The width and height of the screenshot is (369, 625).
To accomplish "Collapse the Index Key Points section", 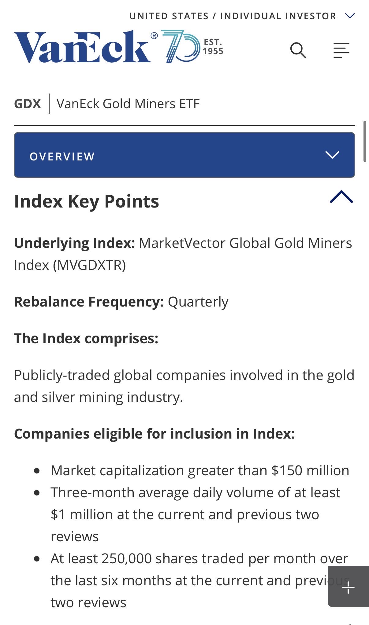I will point(341,197).
